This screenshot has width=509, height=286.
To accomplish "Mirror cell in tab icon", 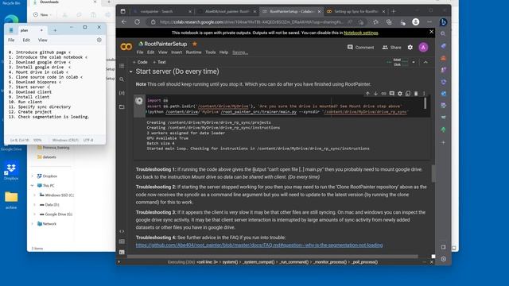I will pyautogui.click(x=408, y=94).
